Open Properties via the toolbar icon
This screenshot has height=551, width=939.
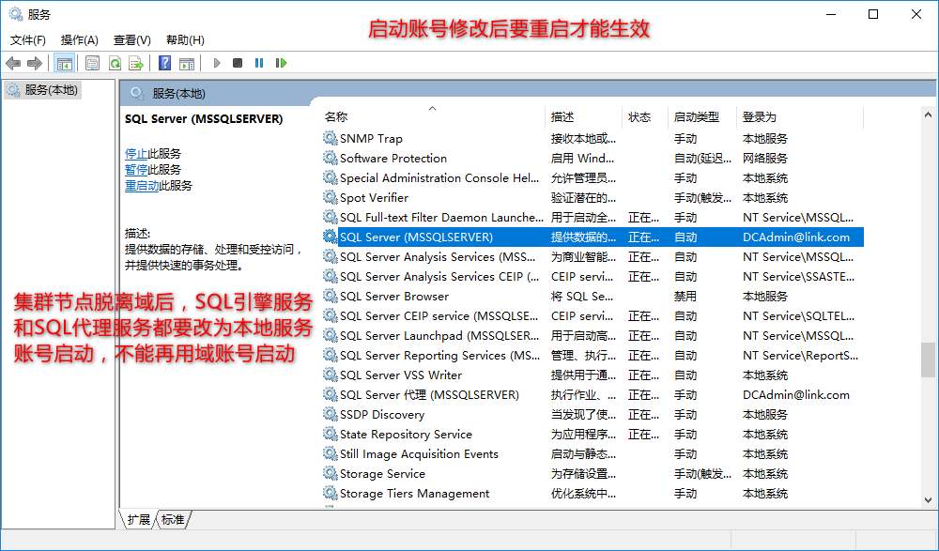[x=92, y=63]
